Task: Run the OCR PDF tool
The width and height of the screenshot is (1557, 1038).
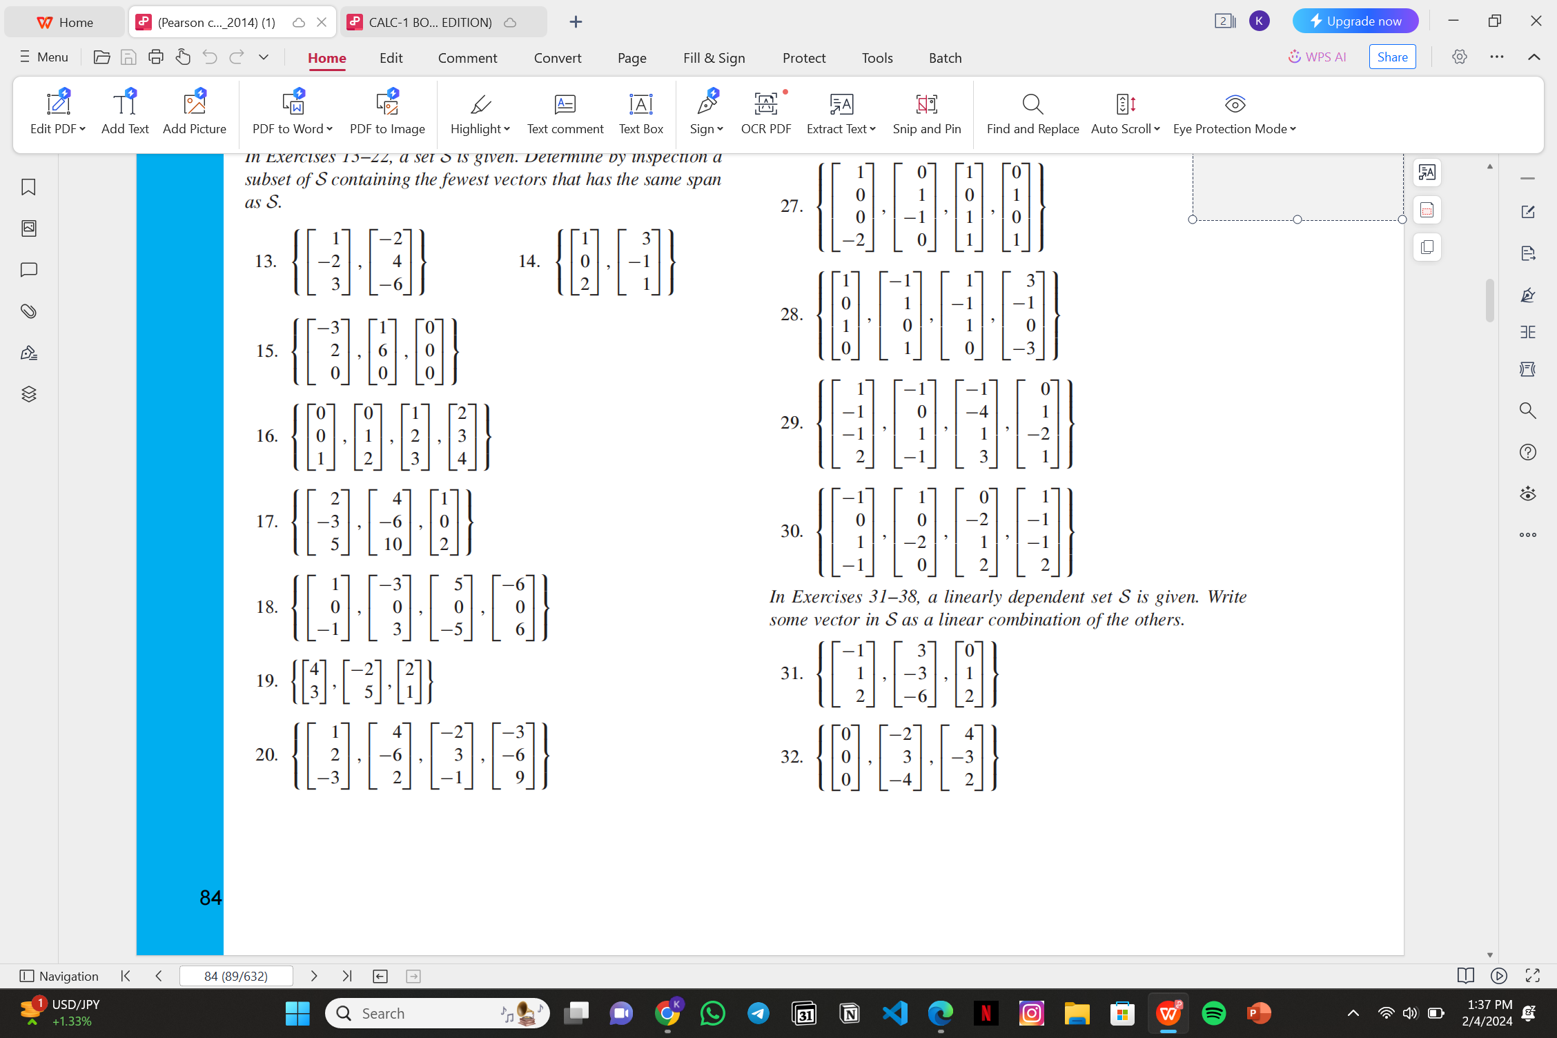Action: click(x=766, y=114)
